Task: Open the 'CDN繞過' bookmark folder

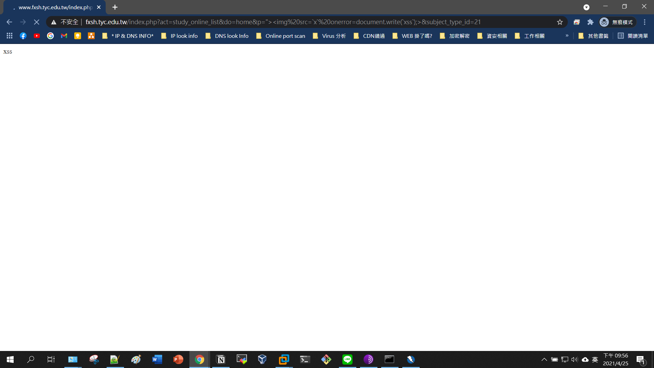Action: coord(370,36)
